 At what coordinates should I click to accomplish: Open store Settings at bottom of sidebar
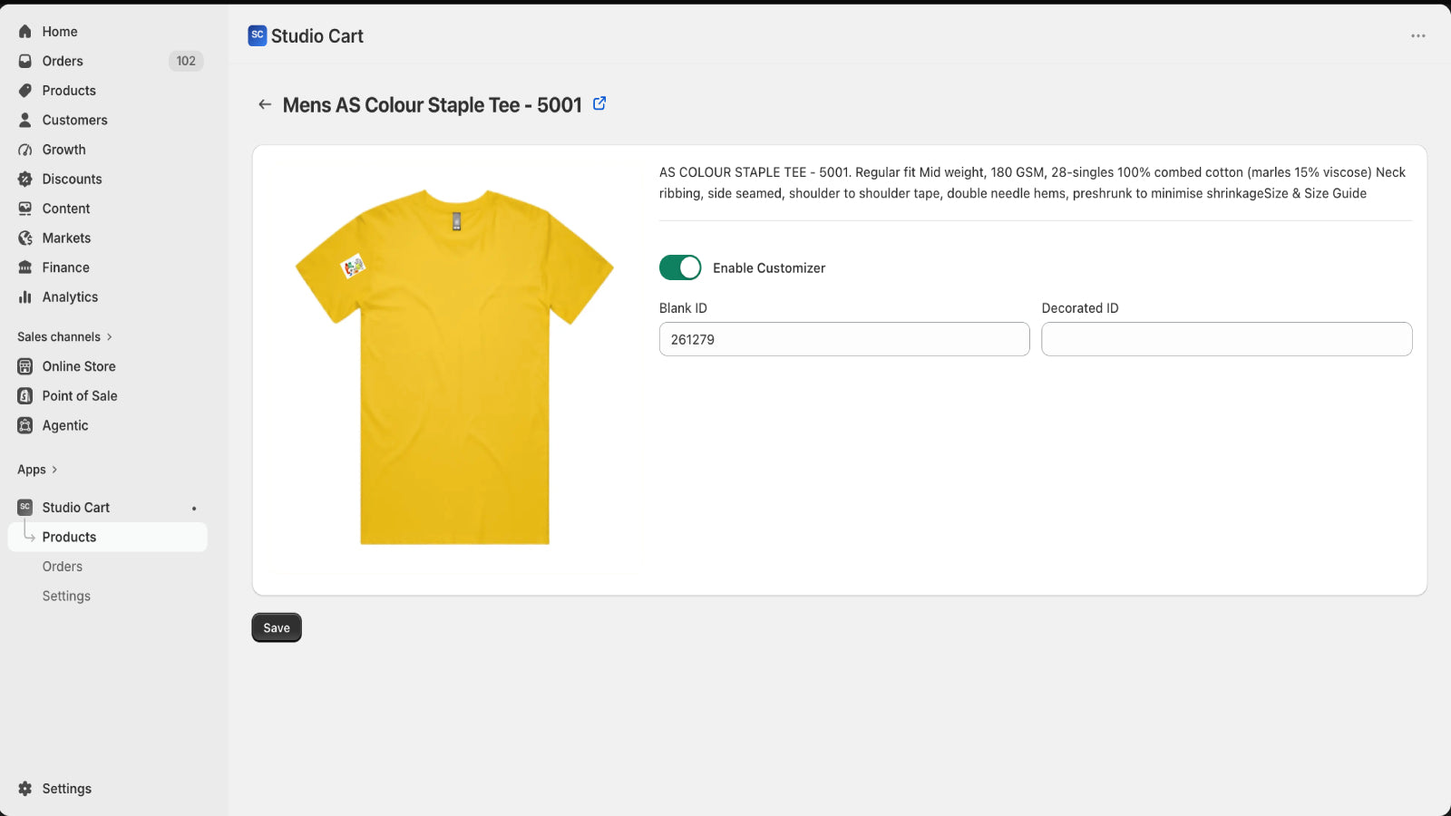pyautogui.click(x=66, y=789)
